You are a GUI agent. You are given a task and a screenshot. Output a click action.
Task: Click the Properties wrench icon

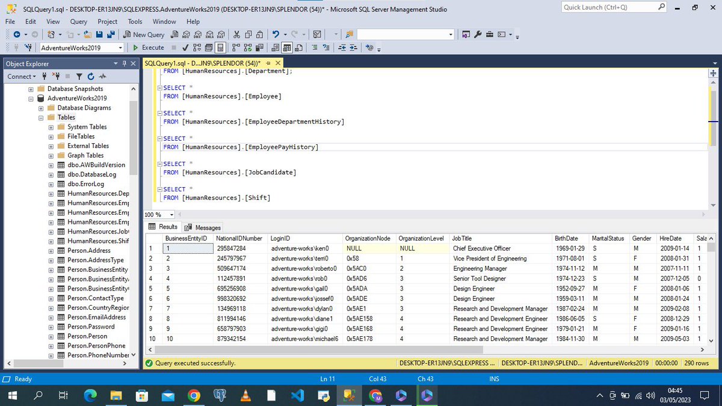(477, 34)
